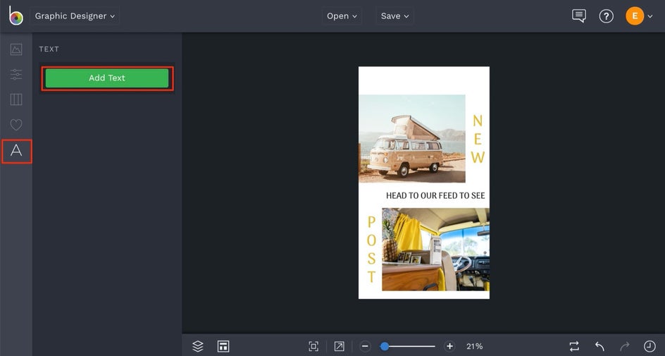Click the fit to screen icon
Image resolution: width=665 pixels, height=356 pixels.
313,346
